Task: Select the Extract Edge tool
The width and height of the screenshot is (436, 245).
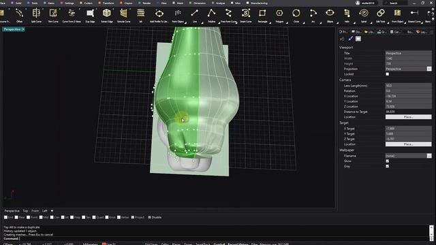Action: click(x=107, y=15)
